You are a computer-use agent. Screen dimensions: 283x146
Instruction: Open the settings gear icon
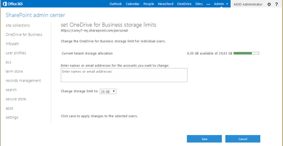pyautogui.click(x=269, y=4)
